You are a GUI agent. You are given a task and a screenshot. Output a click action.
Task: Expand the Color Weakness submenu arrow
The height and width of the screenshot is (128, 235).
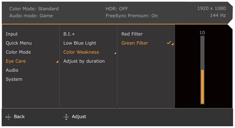click(x=115, y=53)
